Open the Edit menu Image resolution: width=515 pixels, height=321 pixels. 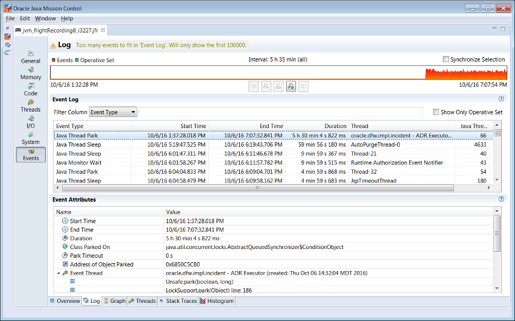click(25, 18)
